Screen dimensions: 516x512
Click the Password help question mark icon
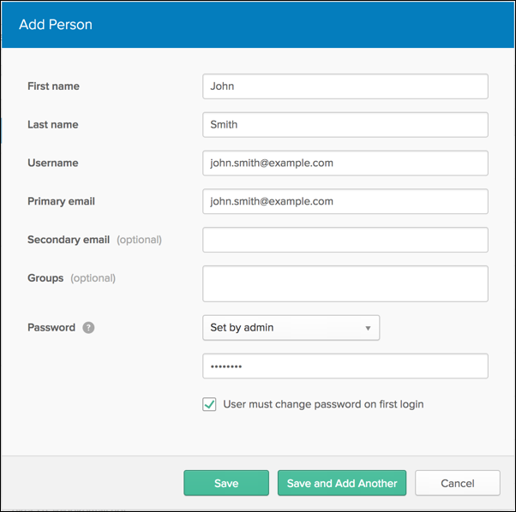pyautogui.click(x=88, y=327)
